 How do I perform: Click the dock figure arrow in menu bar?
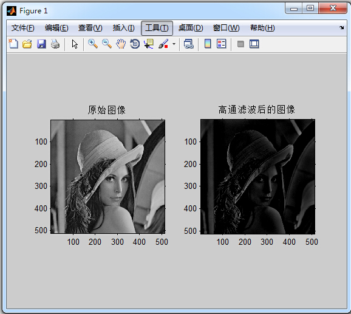(341, 28)
